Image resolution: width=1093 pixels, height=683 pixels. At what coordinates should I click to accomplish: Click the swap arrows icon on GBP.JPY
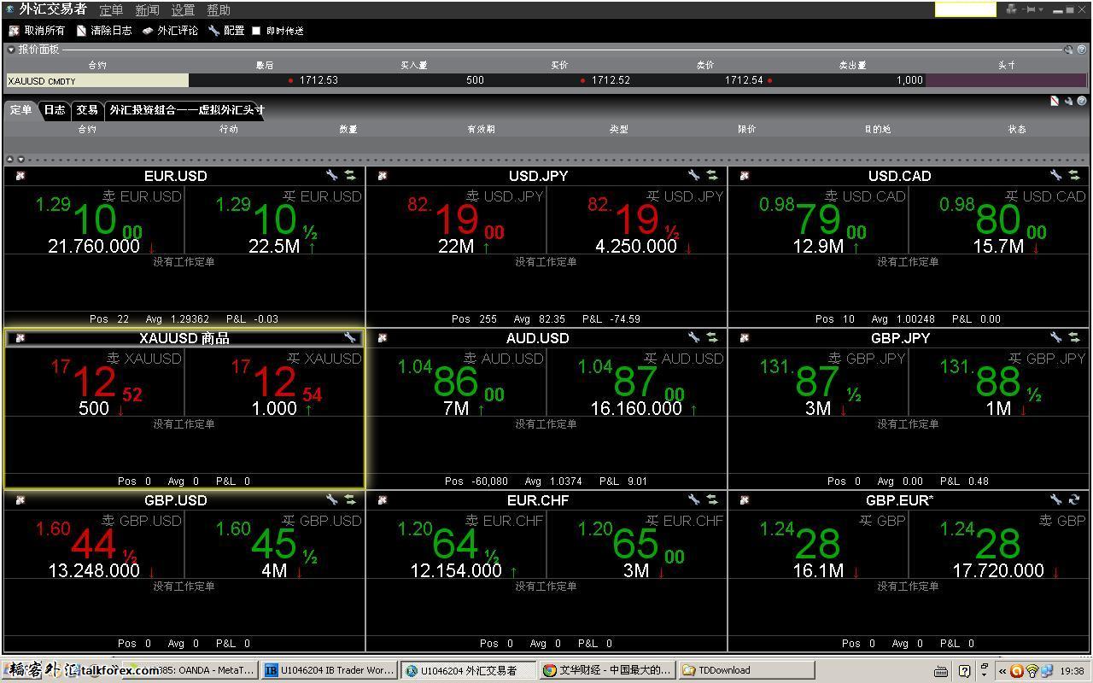(1074, 337)
